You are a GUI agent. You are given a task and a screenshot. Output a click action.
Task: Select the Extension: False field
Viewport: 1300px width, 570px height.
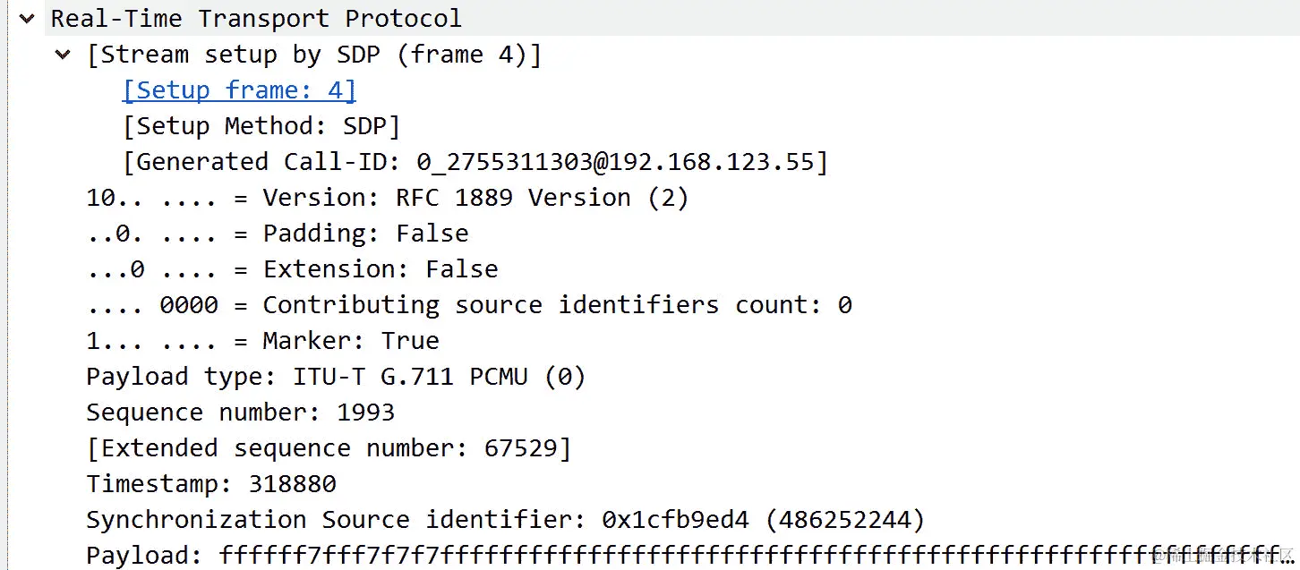293,268
